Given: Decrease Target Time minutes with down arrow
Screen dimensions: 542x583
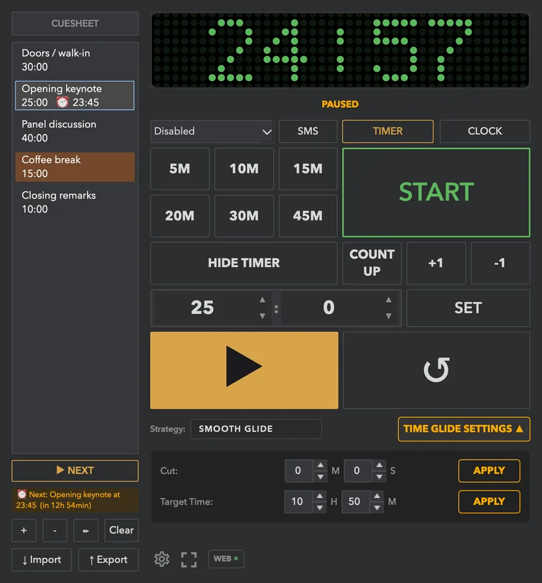Looking at the screenshot, I should pyautogui.click(x=377, y=507).
